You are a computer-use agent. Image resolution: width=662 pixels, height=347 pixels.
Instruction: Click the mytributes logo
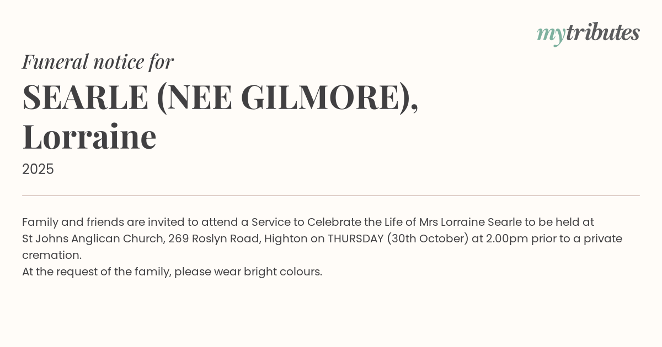pyautogui.click(x=588, y=33)
